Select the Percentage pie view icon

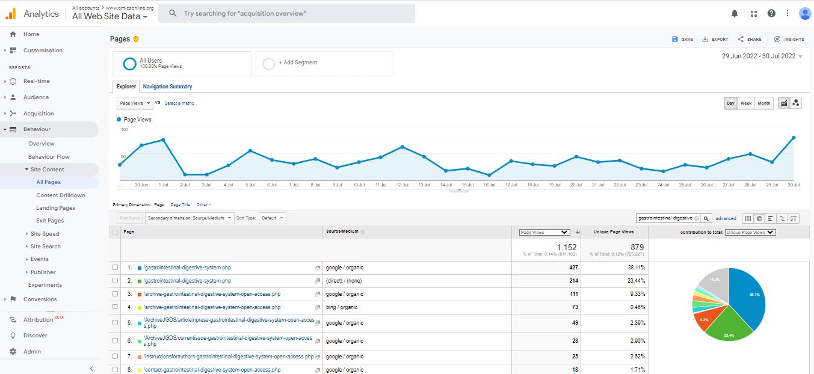pyautogui.click(x=759, y=218)
